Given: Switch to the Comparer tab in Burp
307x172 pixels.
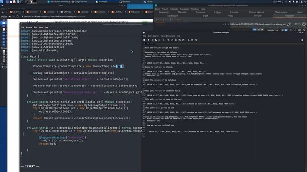Looking at the screenshot, I should [201, 12].
